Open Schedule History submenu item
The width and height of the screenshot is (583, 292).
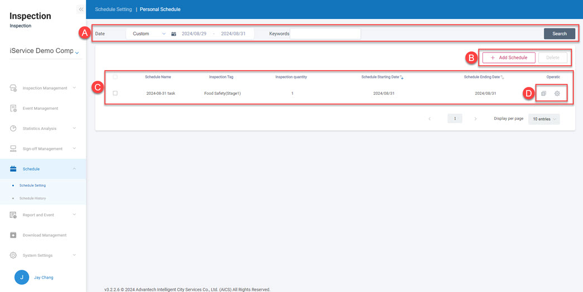pos(32,198)
